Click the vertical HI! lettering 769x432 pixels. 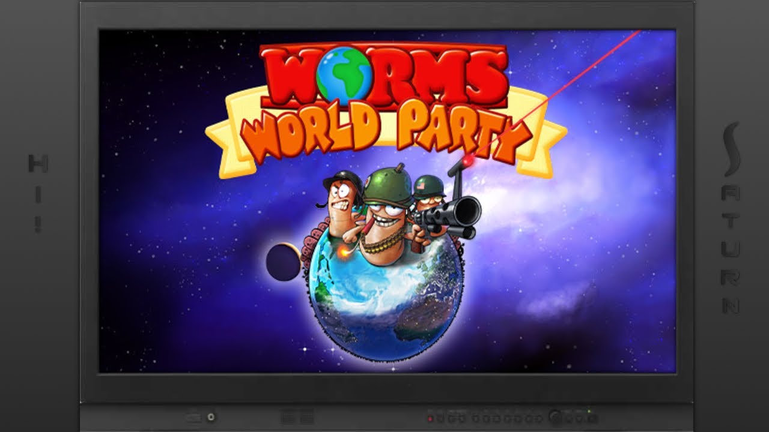click(38, 193)
